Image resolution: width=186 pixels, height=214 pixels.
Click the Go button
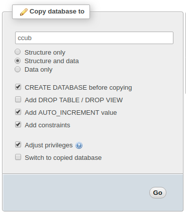click(x=158, y=192)
